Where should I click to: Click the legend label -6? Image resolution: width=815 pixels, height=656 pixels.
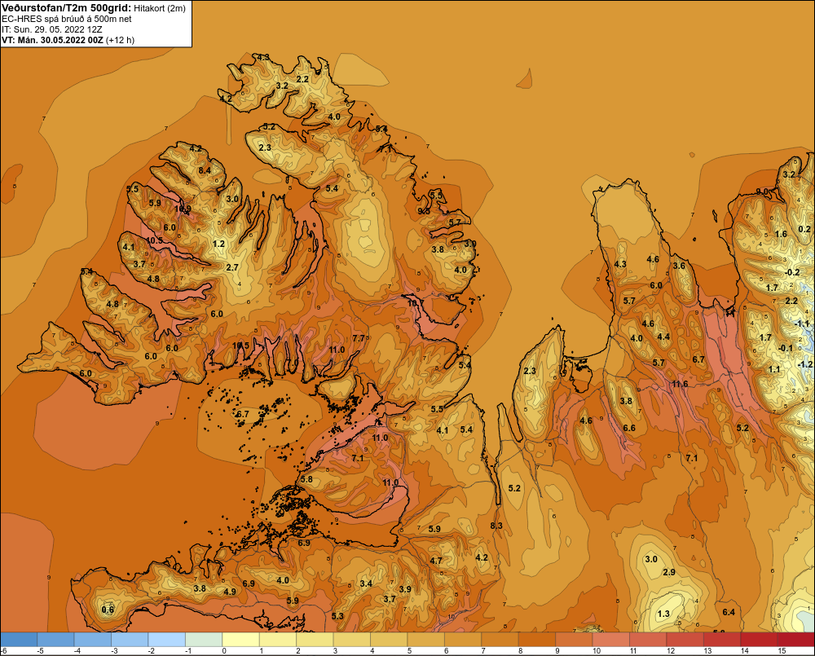point(3,651)
